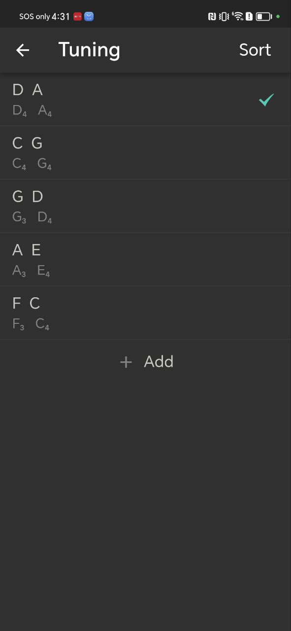Tap the Tuning page title
The image size is (291, 631).
tap(89, 50)
